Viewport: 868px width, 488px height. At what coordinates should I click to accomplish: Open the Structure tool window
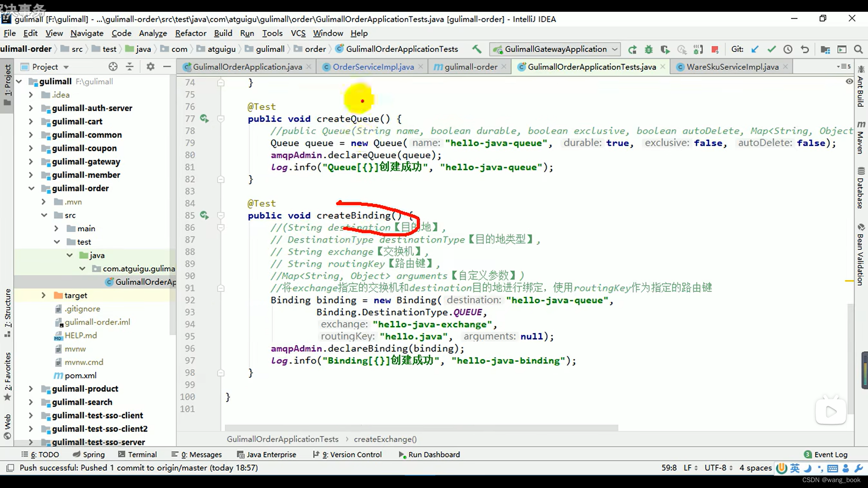7,313
